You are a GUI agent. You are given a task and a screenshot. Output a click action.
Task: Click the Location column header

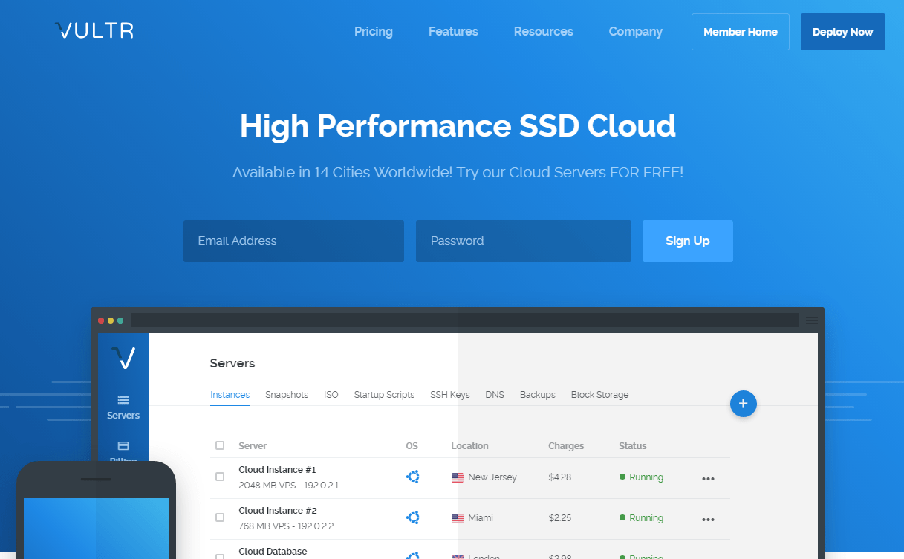coord(469,446)
